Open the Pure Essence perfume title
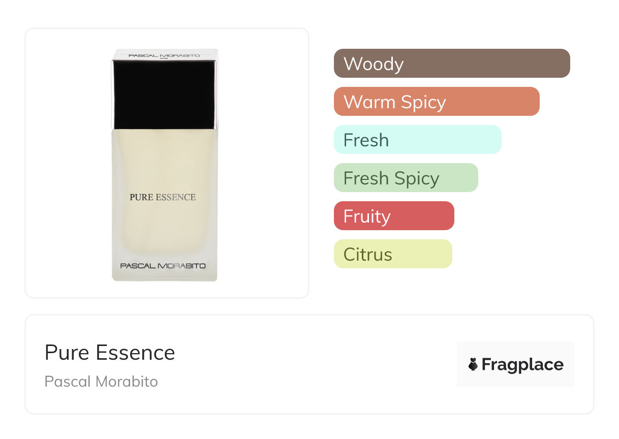Viewport: 619px width, 439px height. [110, 353]
